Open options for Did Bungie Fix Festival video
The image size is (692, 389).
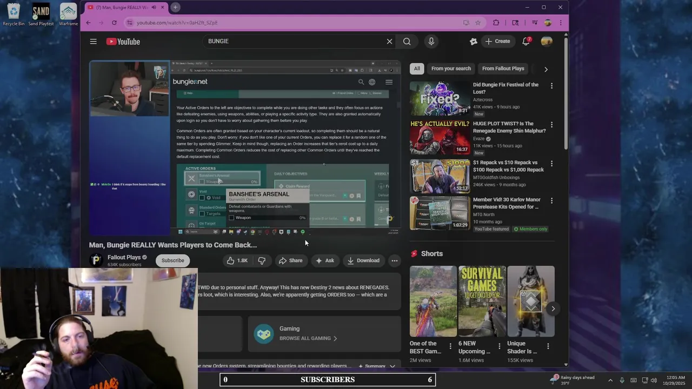551,86
